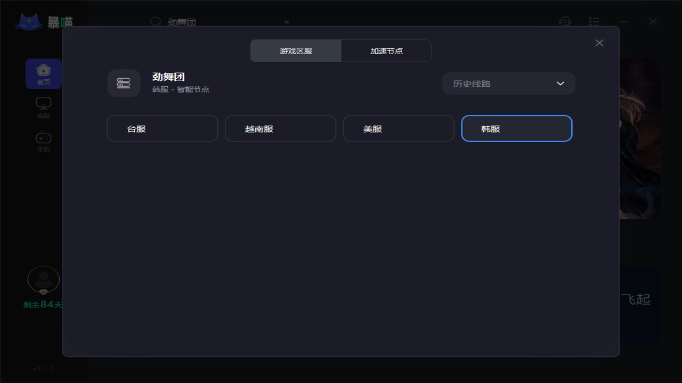Select the 越南服 server region
This screenshot has height=383, width=682.
pos(280,129)
